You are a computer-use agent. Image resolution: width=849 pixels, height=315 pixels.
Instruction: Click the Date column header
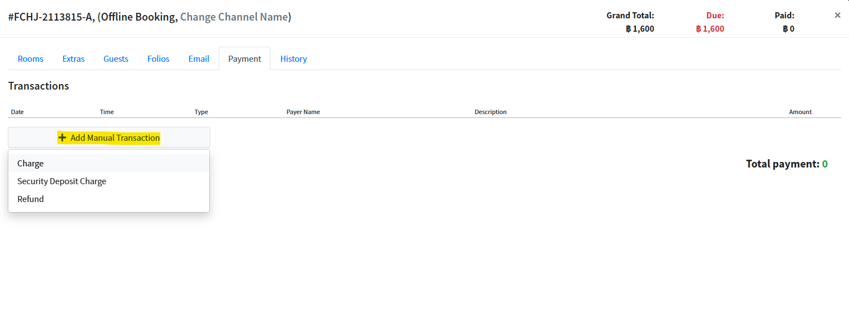tap(17, 112)
